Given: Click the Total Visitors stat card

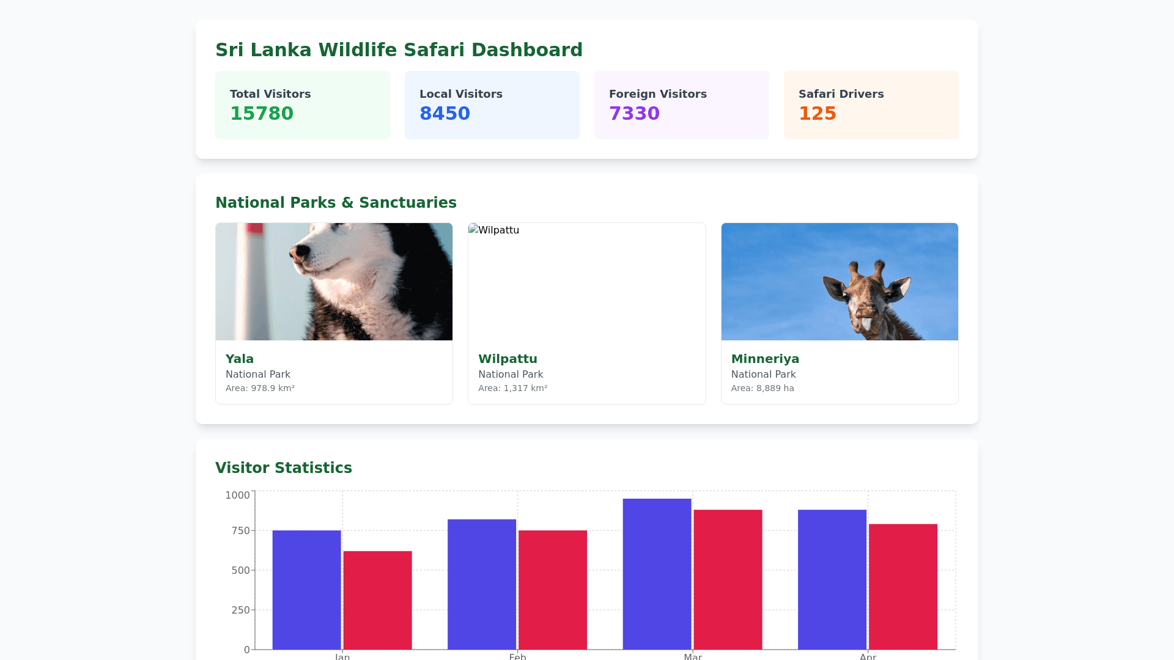Looking at the screenshot, I should 302,105.
